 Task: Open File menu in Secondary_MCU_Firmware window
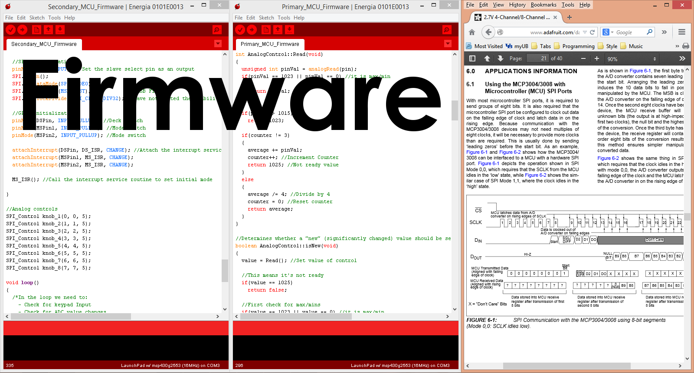9,18
